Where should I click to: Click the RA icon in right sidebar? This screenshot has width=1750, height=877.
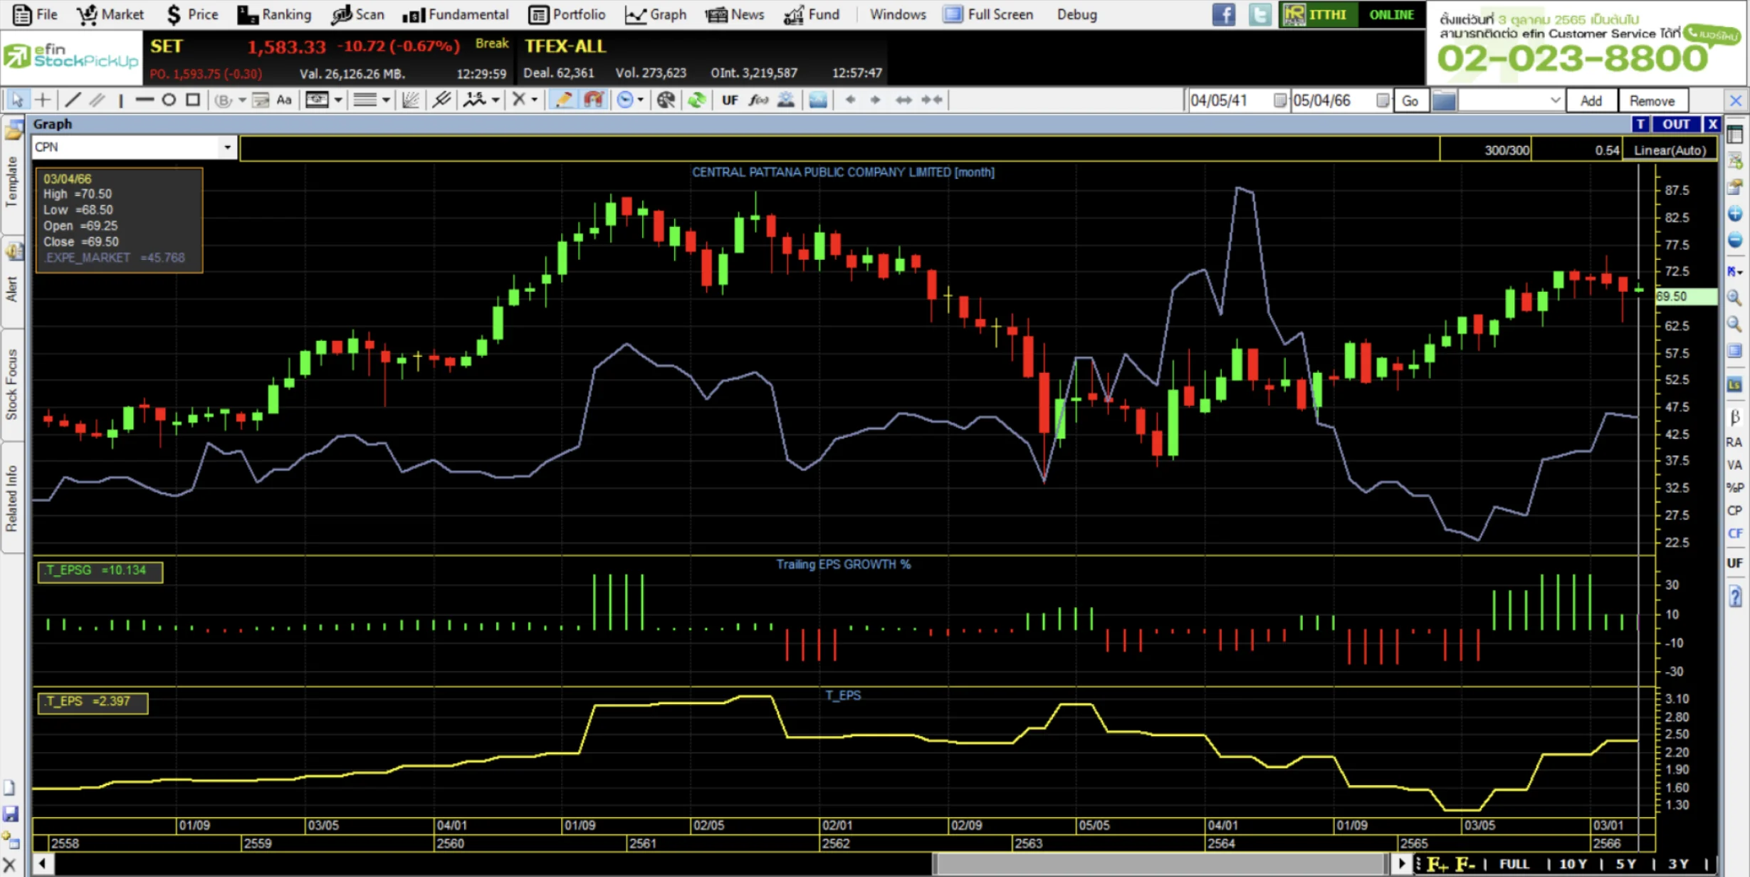click(1734, 442)
